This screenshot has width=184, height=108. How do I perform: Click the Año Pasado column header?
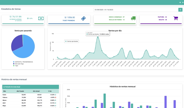(22, 91)
